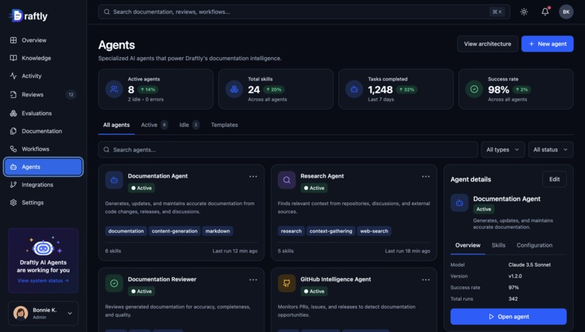Open Documentation Agent card options menu
This screenshot has height=332, width=585.
(x=253, y=177)
